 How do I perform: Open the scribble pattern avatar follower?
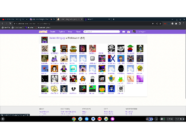point(45,49)
